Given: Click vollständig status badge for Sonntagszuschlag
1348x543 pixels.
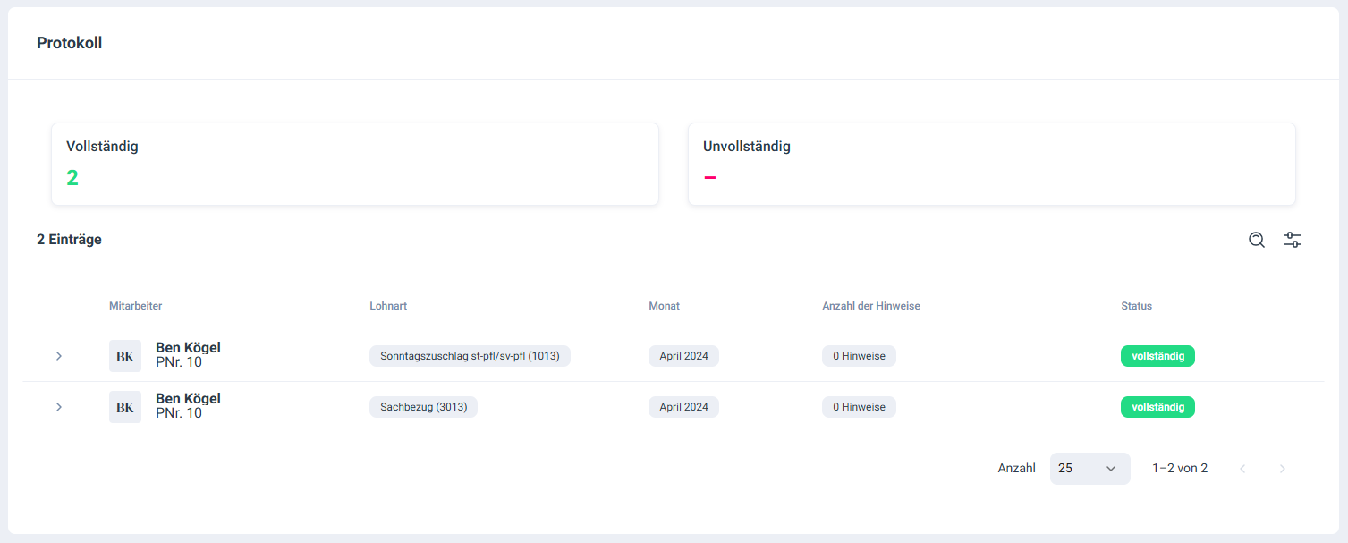Looking at the screenshot, I should [x=1157, y=356].
